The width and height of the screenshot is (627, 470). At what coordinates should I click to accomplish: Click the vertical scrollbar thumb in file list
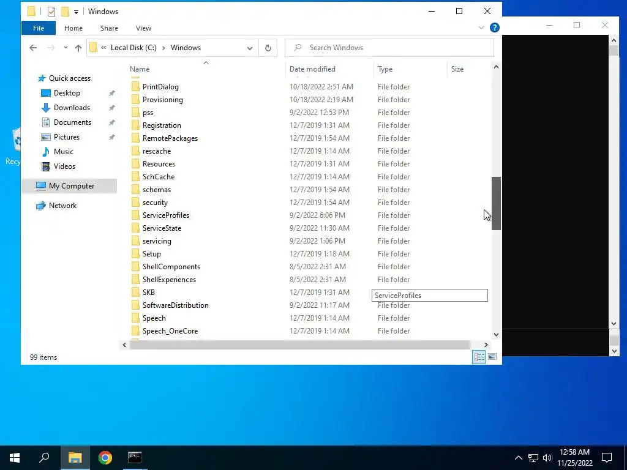(496, 203)
